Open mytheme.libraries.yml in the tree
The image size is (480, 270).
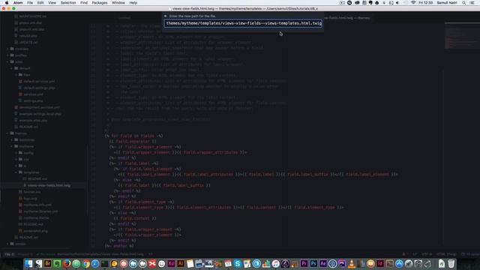pos(40,211)
